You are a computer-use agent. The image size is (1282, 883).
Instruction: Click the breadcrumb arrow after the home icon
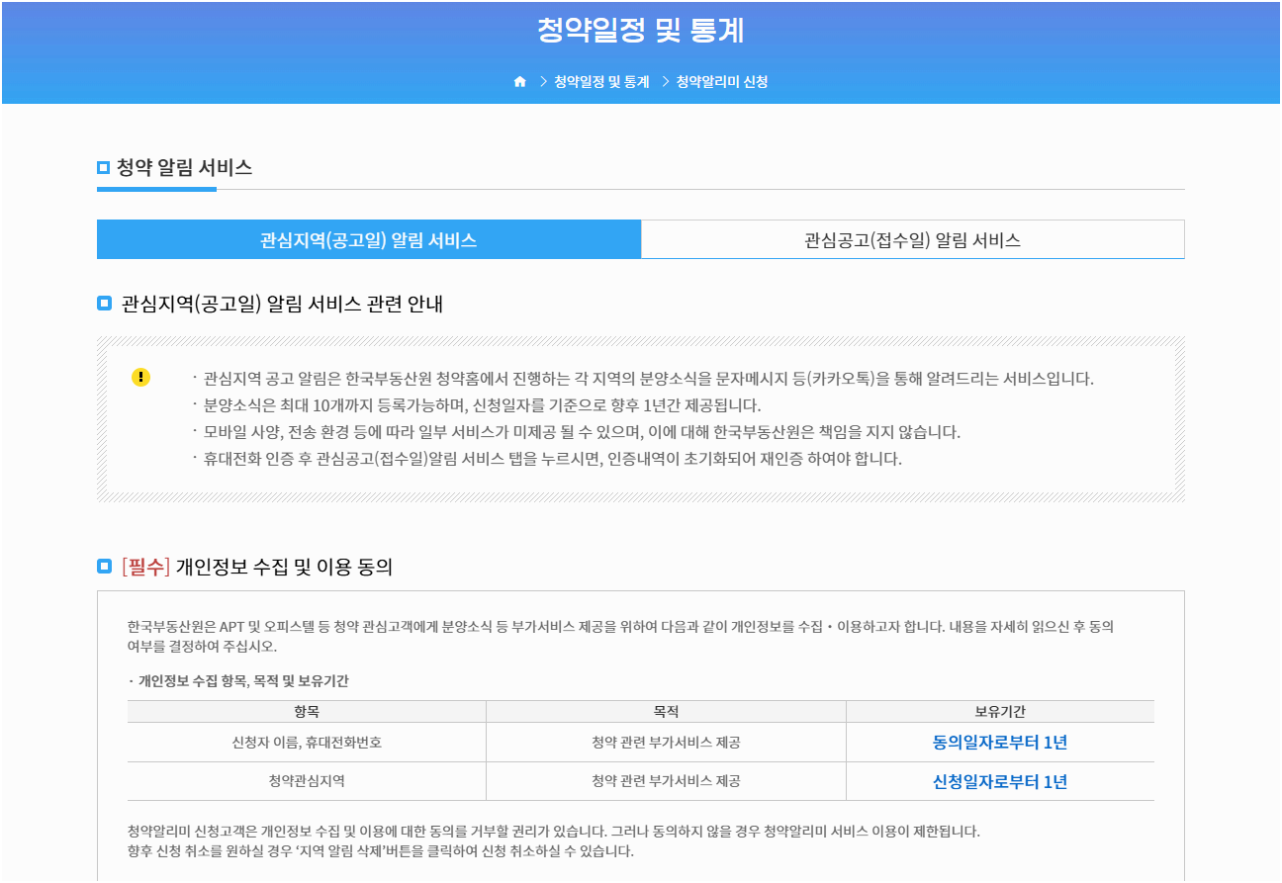[x=541, y=82]
